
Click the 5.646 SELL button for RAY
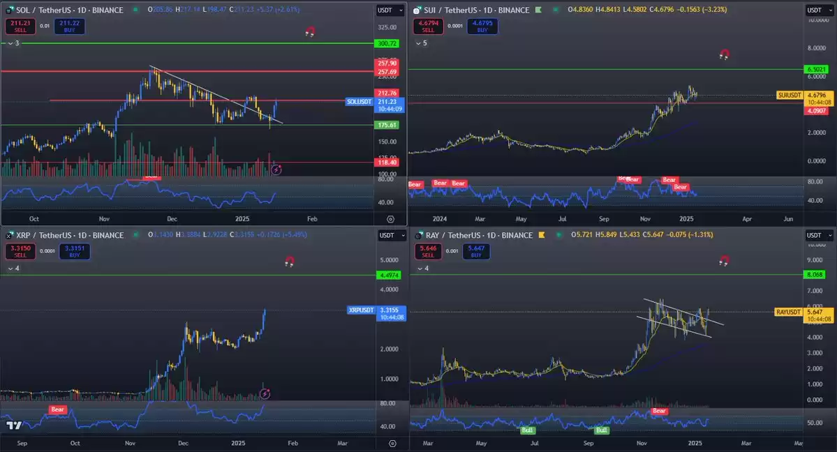click(x=428, y=251)
